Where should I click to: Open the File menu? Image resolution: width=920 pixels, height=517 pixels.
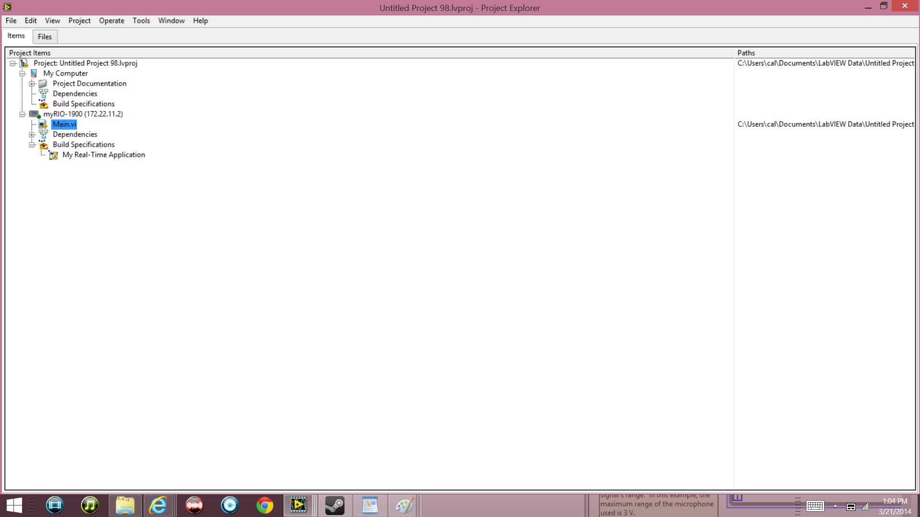pyautogui.click(x=11, y=21)
